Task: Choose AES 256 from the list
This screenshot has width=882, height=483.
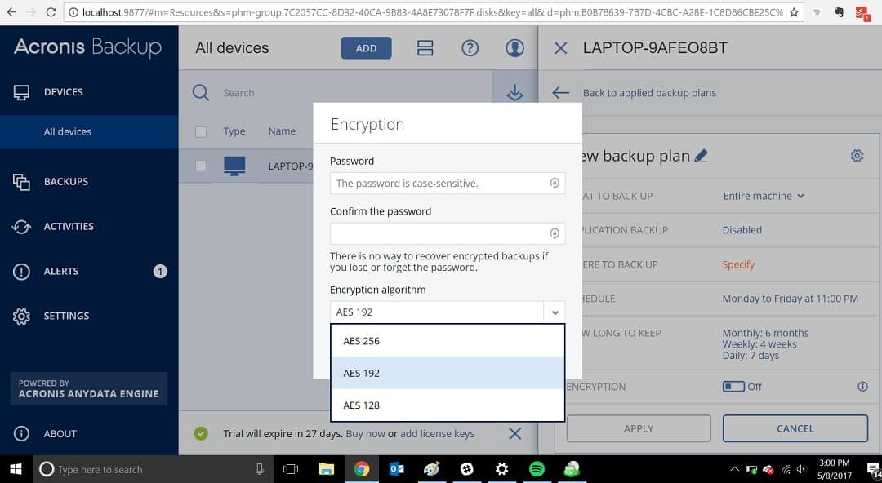Action: point(448,341)
